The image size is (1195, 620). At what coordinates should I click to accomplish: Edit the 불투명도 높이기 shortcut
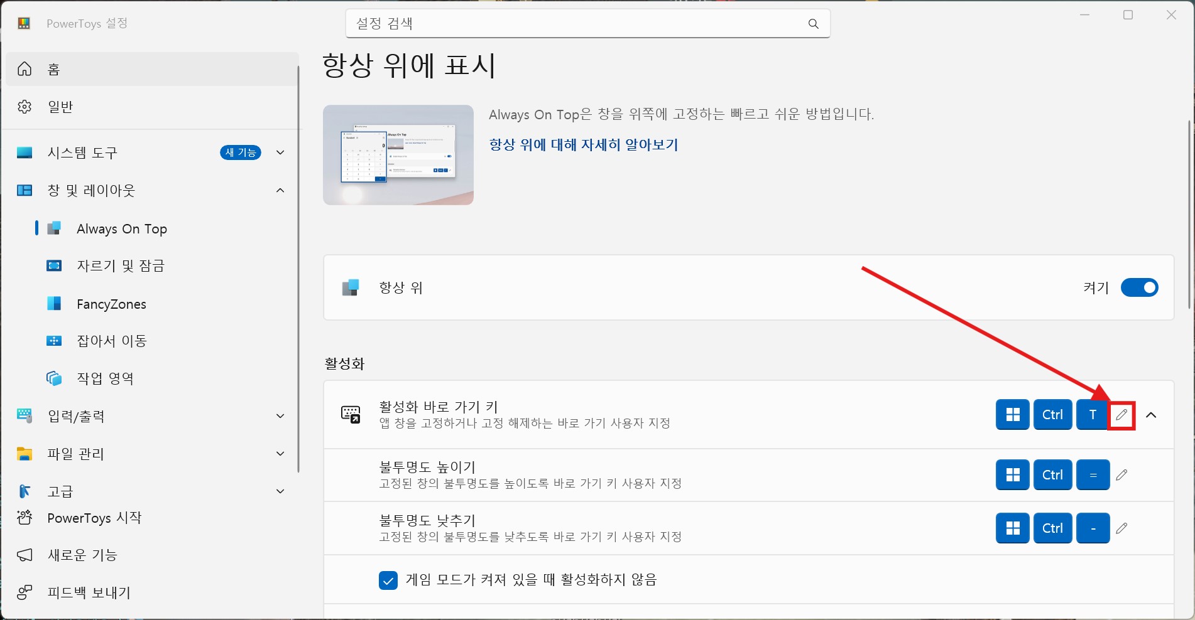[x=1121, y=475]
